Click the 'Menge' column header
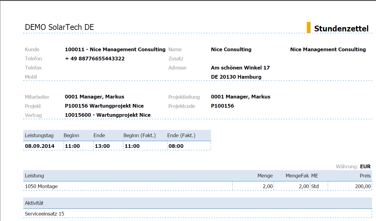 click(x=265, y=176)
